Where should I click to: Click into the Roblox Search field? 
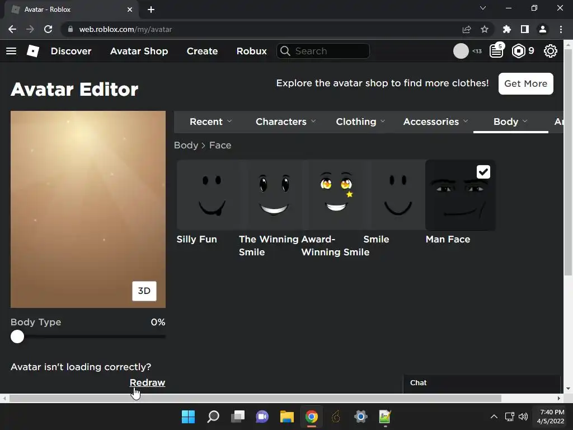[323, 51]
